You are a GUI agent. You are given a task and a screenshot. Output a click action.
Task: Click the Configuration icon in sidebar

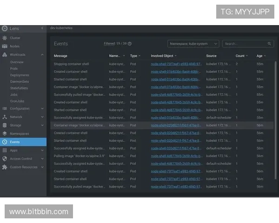click(x=5, y=109)
